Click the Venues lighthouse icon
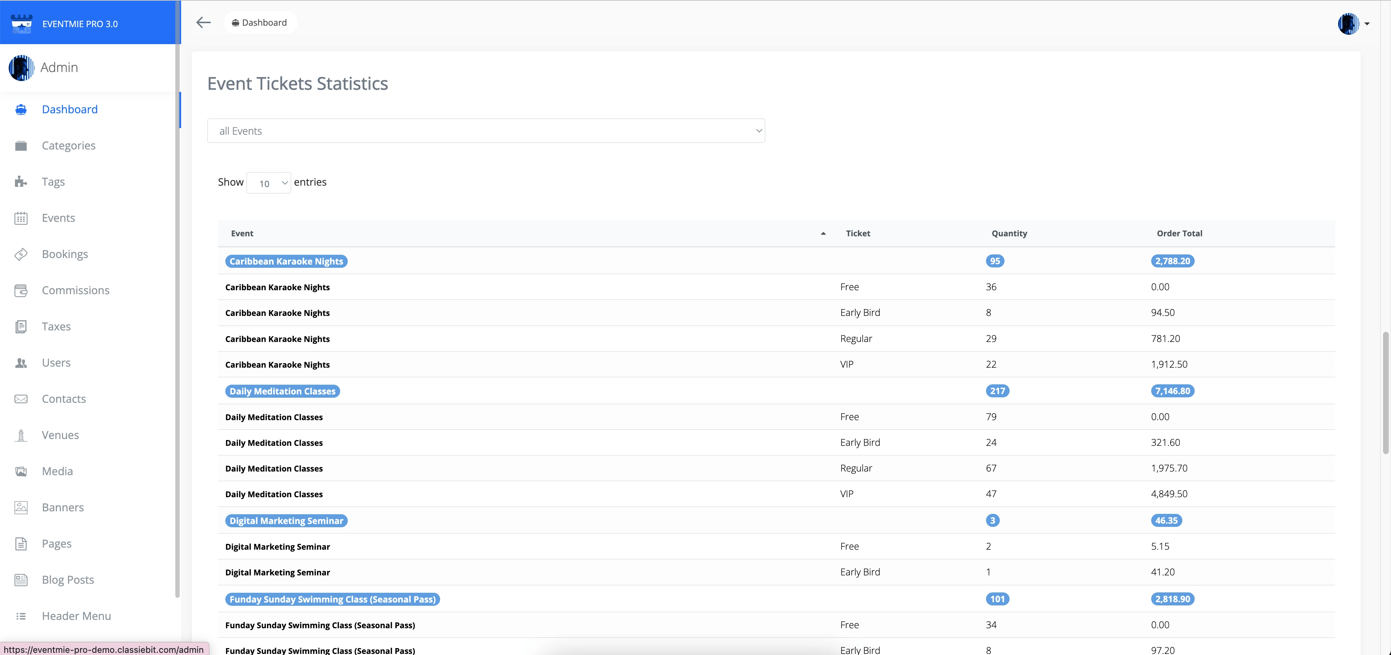 coord(21,435)
